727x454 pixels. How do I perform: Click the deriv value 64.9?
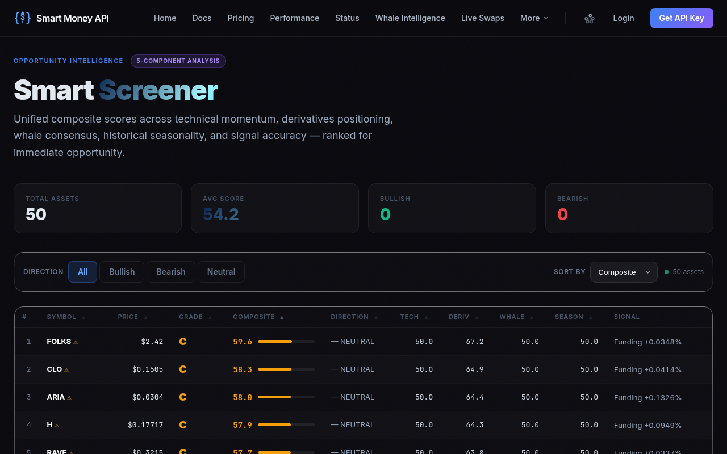475,369
